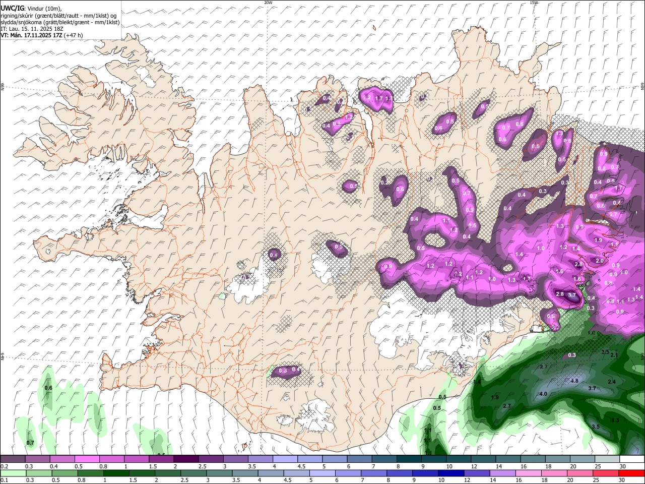The width and height of the screenshot is (645, 484).
Task: Select the bright pink 0.5 swatch in snow legend
Action: click(87, 459)
